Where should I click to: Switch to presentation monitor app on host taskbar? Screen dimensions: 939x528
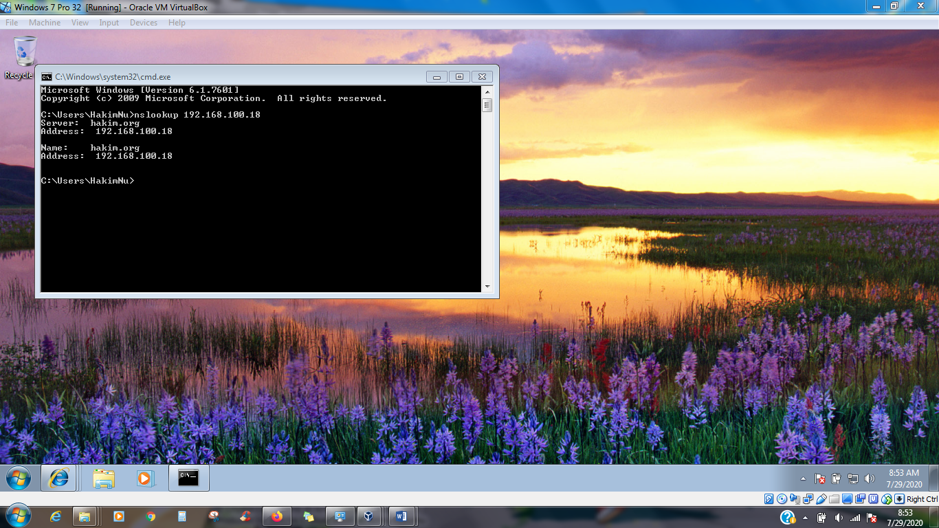(x=340, y=516)
